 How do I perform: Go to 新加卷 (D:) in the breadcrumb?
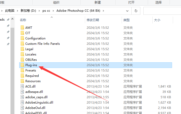(x=28, y=11)
